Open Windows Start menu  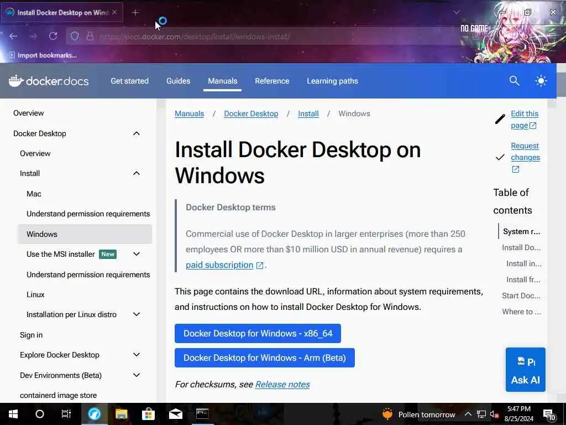pyautogui.click(x=13, y=414)
